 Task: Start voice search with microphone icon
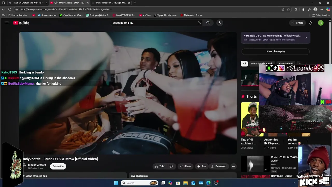click(220, 23)
